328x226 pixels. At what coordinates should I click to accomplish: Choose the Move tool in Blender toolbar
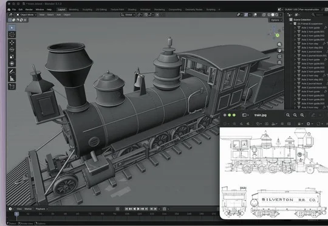coord(12,43)
